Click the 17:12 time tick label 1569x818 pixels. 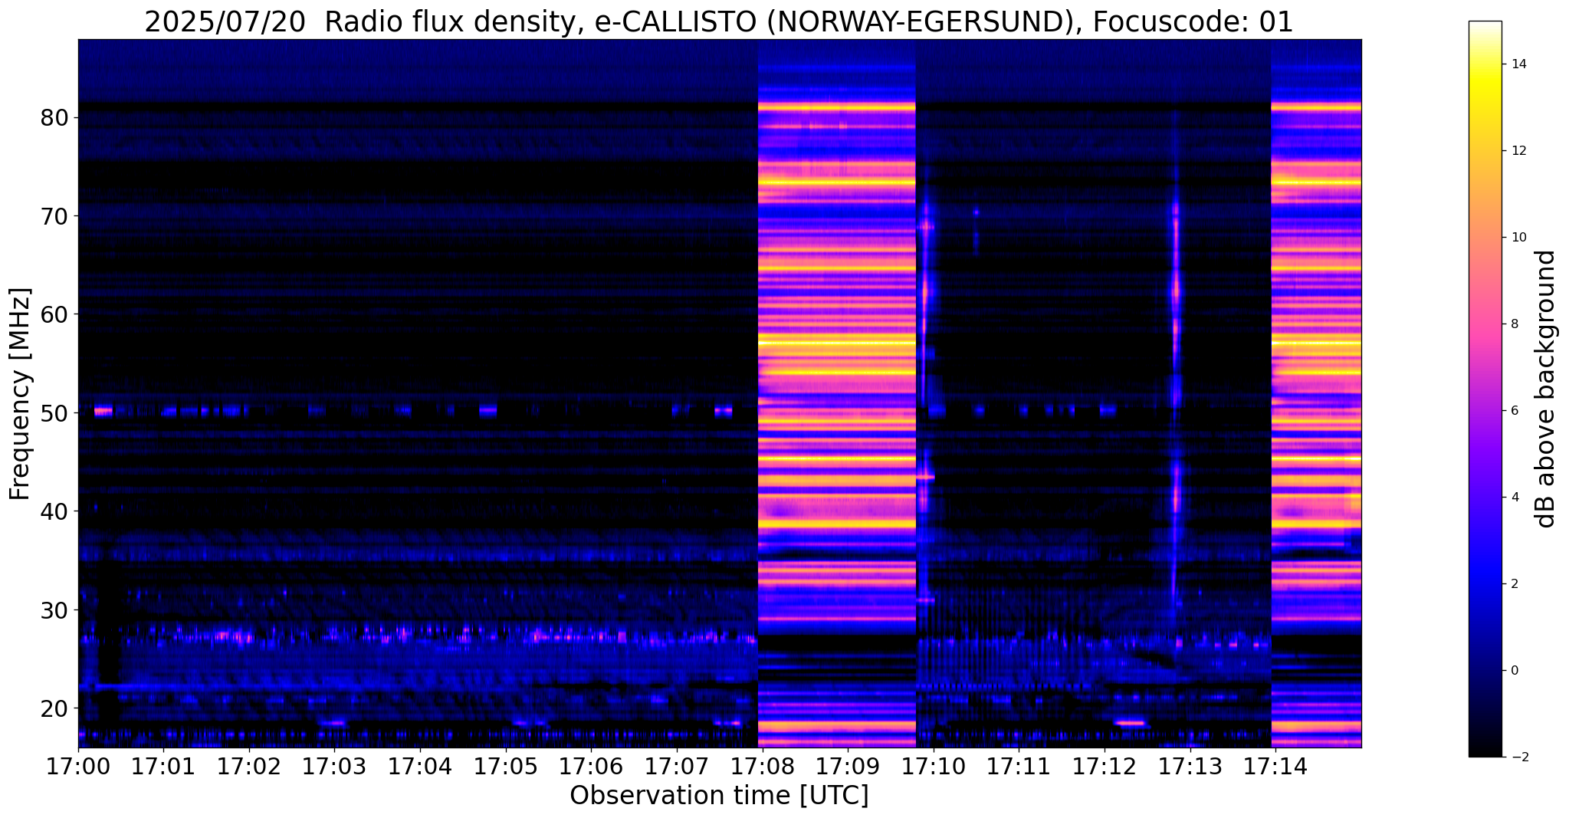click(x=1104, y=766)
